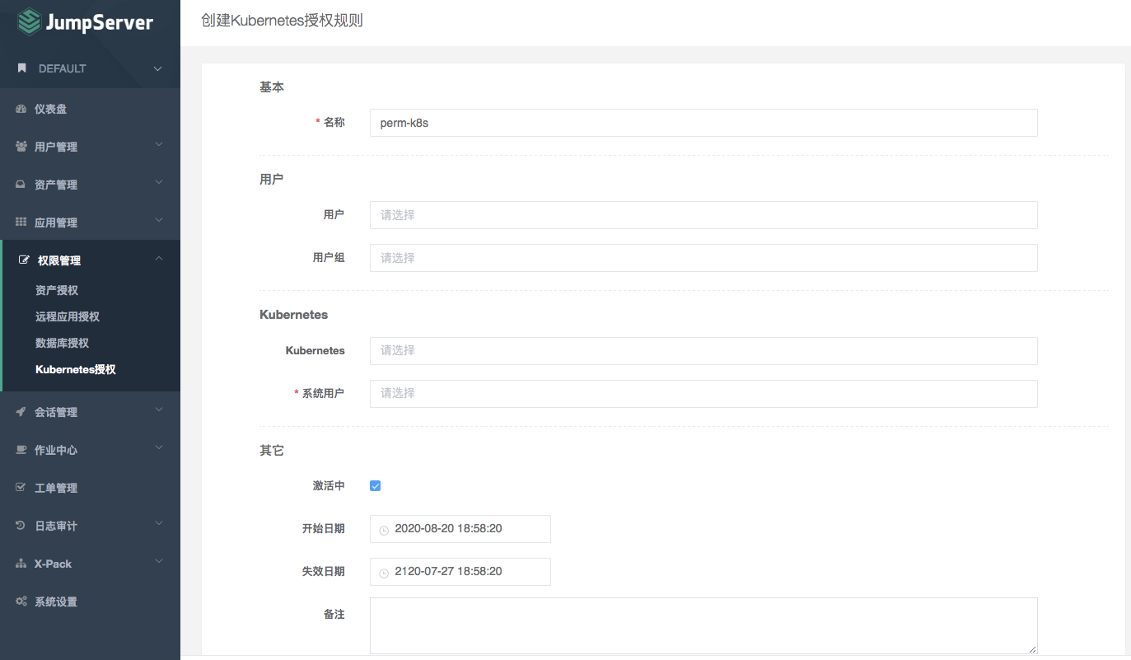Expand the 作业中心 menu chevron
The height and width of the screenshot is (660, 1131).
tap(159, 448)
